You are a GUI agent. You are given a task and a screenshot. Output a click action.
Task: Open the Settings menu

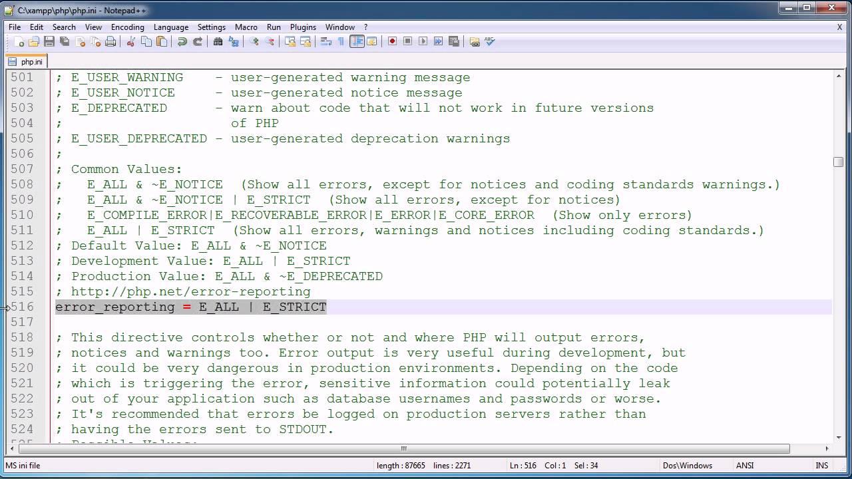(212, 27)
